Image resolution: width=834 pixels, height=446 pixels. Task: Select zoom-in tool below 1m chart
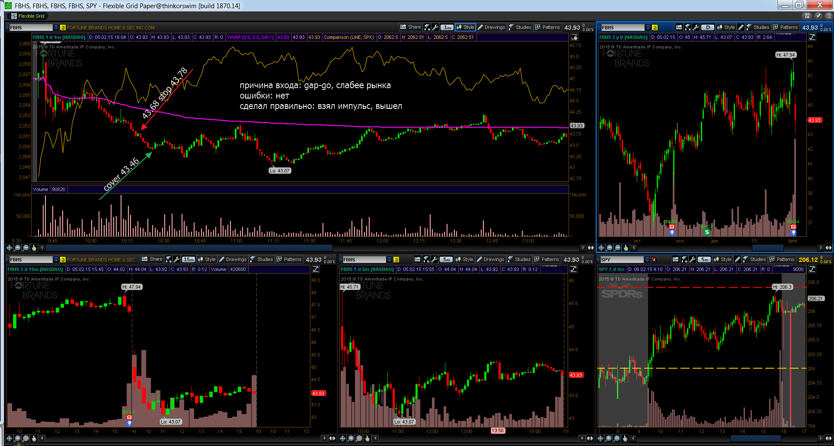point(17,248)
